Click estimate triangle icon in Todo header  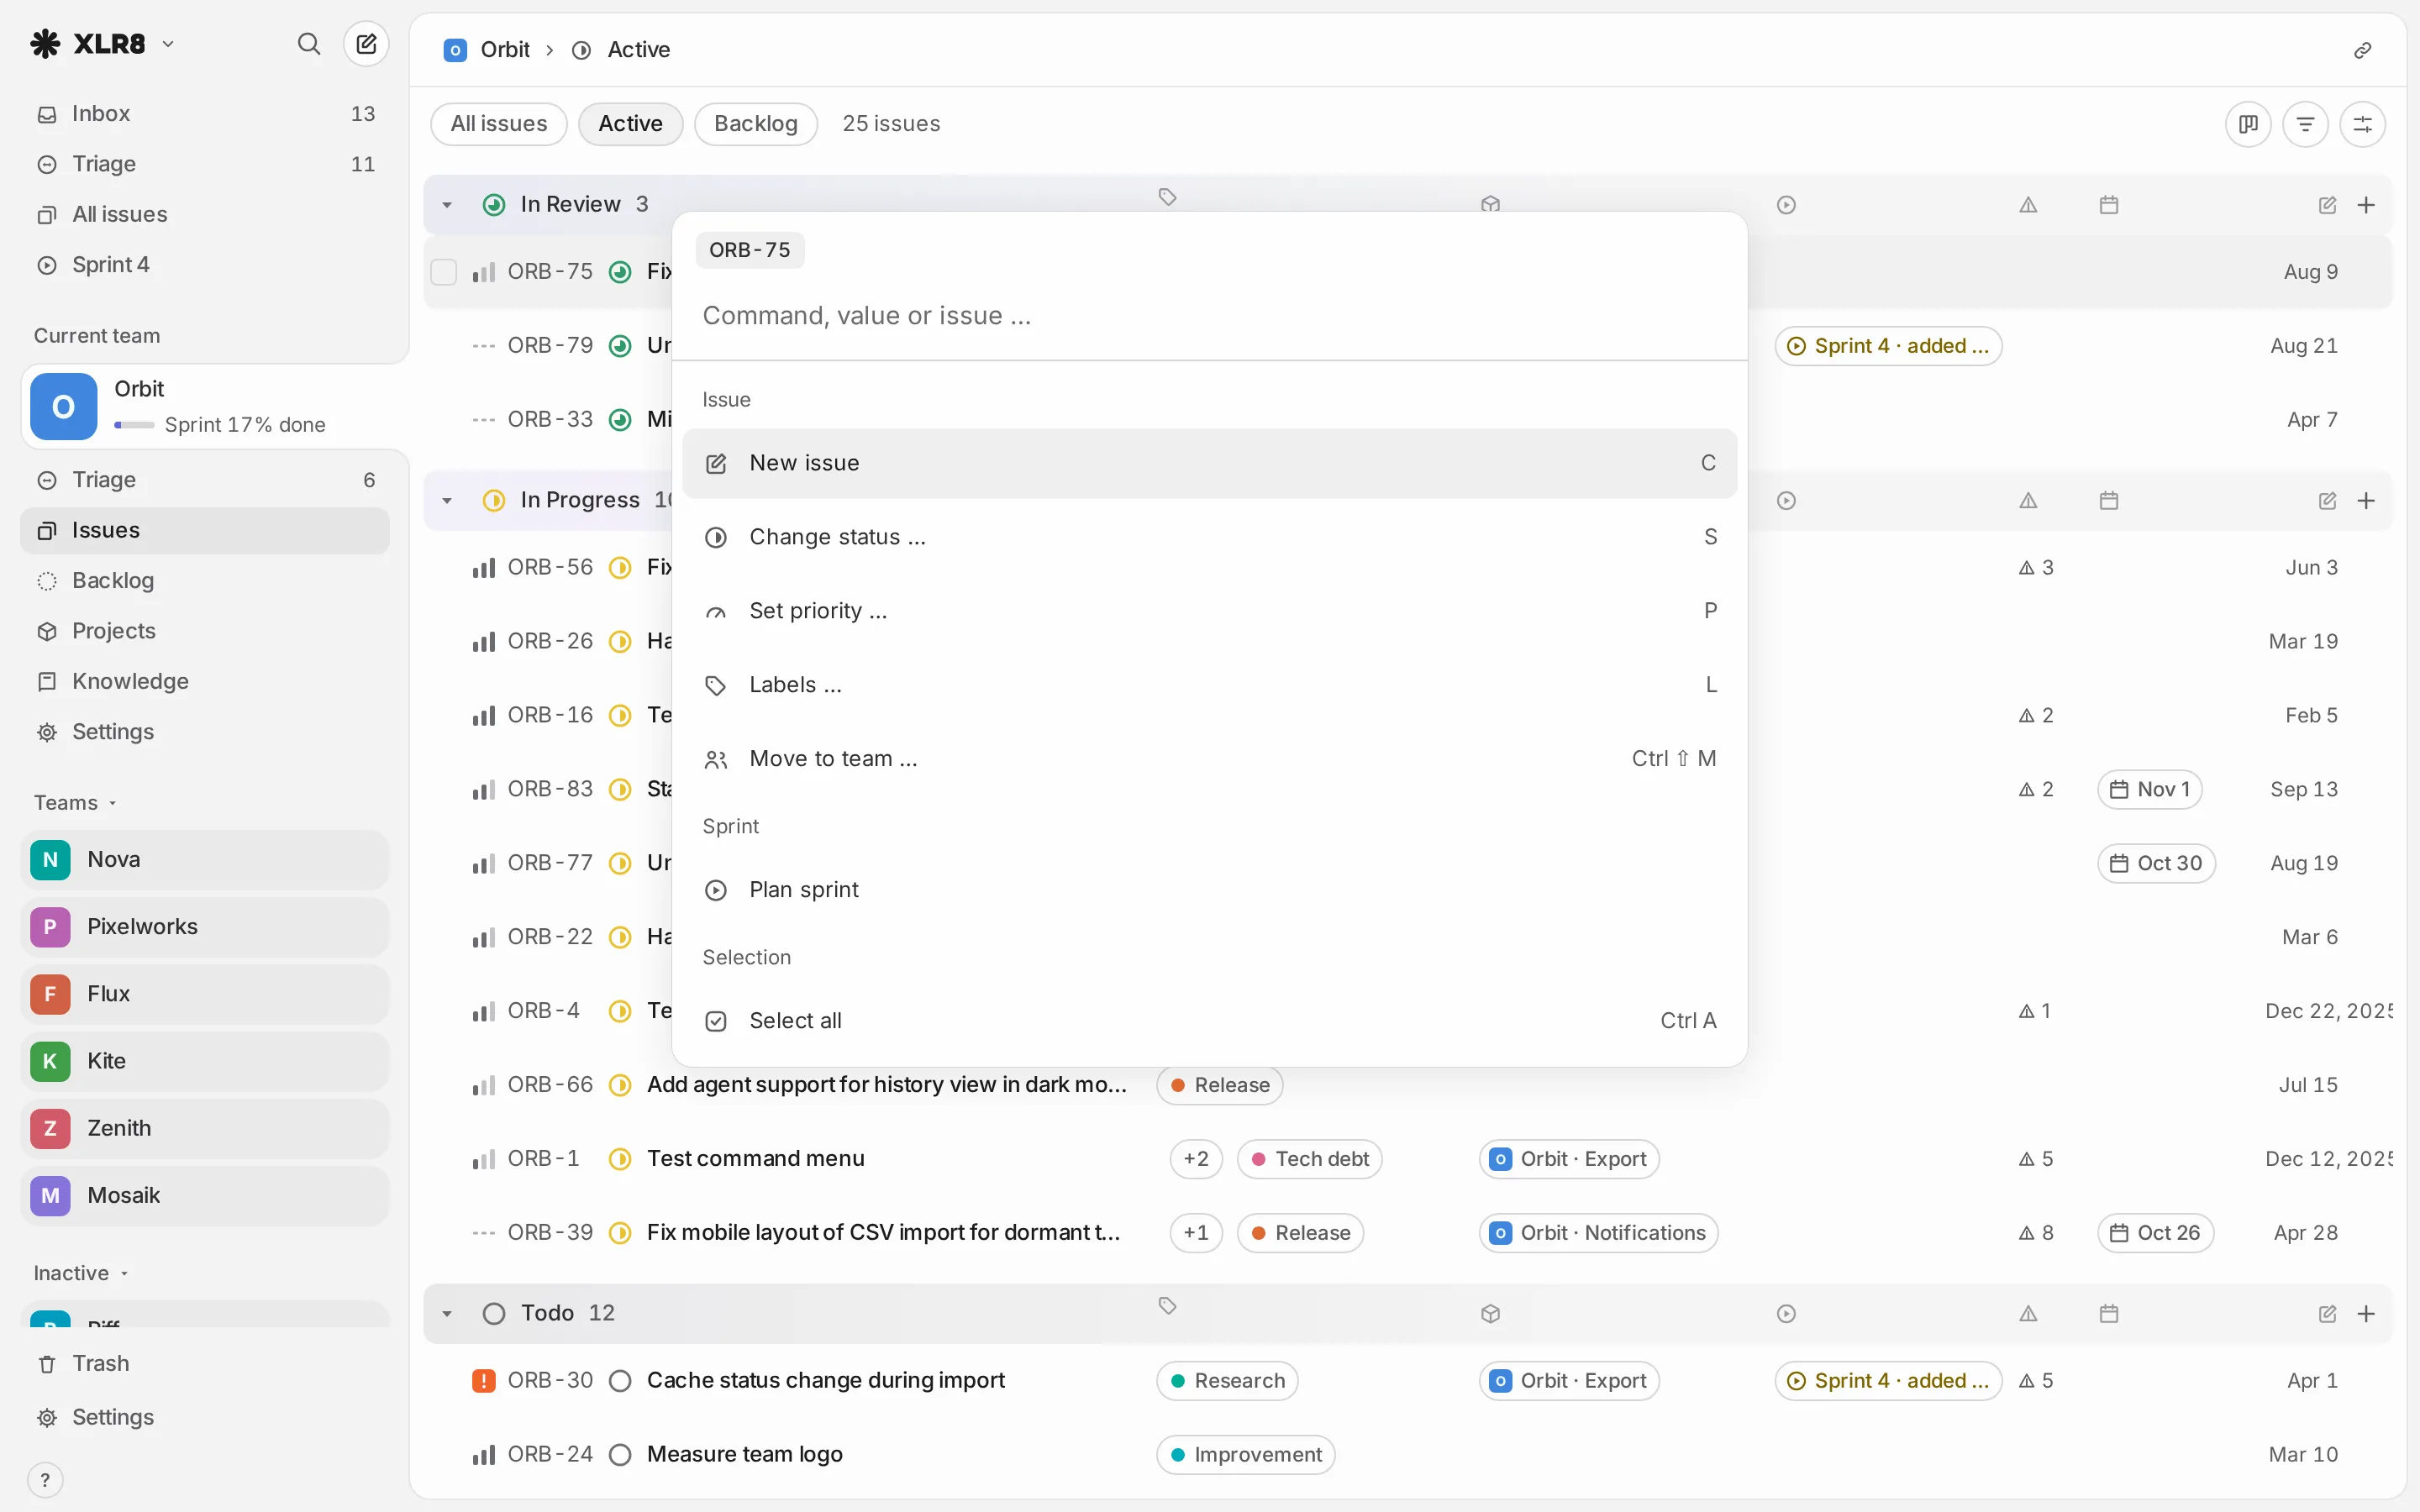[2028, 1314]
